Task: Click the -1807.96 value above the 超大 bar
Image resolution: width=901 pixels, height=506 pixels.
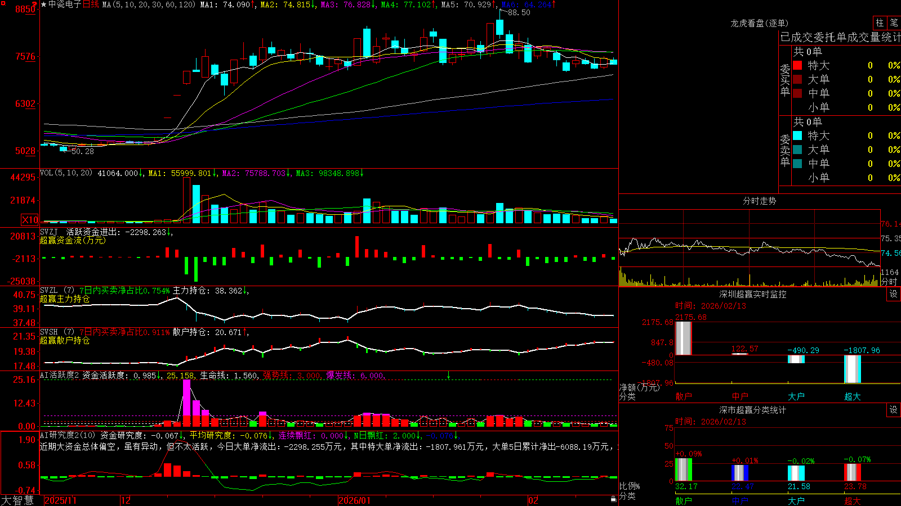Action: 862,350
